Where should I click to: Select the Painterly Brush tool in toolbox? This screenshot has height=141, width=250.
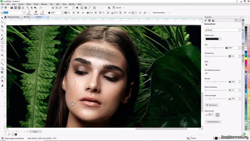(2, 39)
